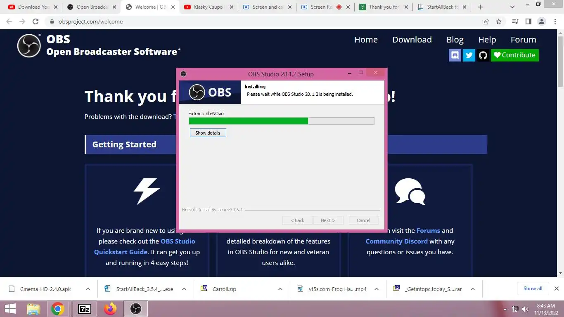The width and height of the screenshot is (564, 317).
Task: Open the Blog nav item
Action: [x=455, y=40]
